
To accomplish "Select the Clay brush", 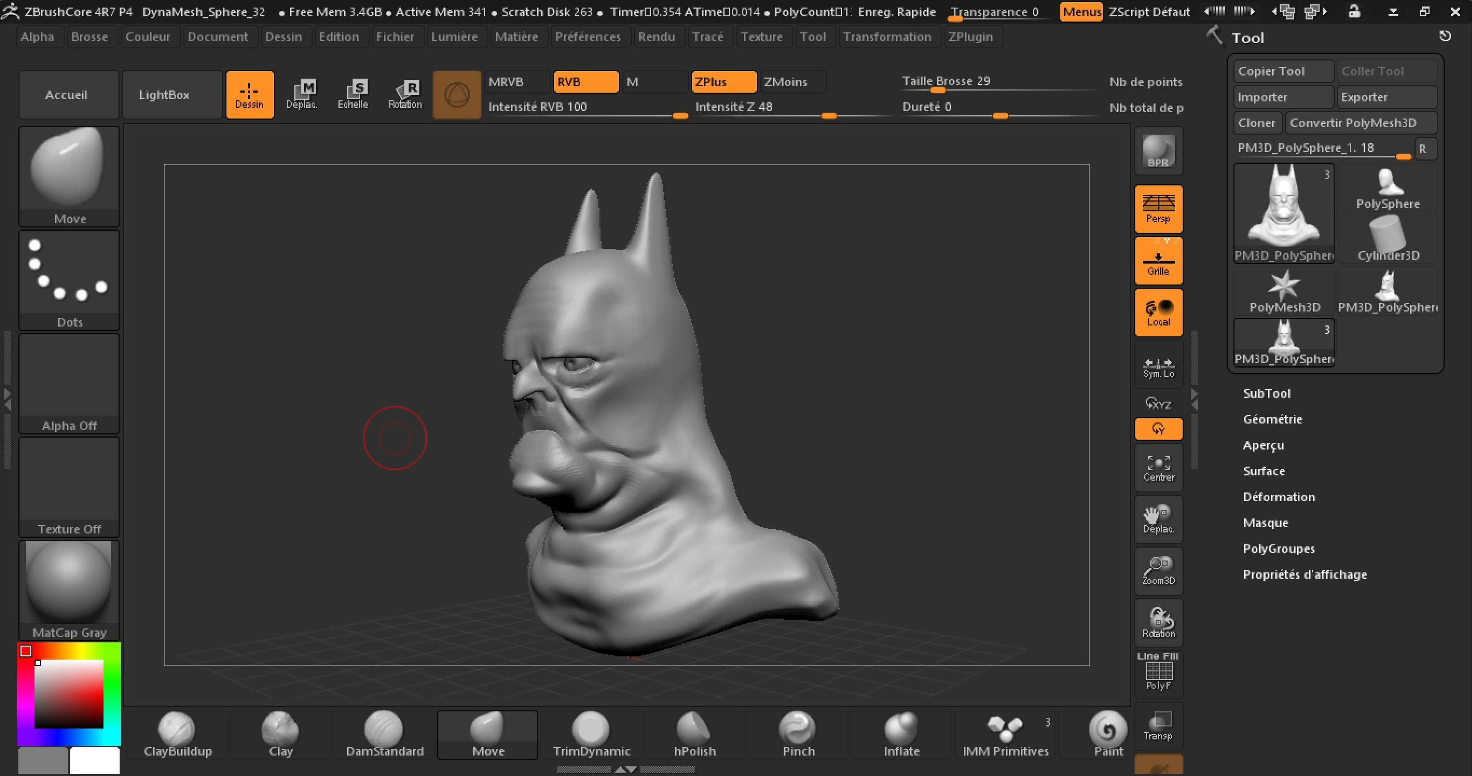I will pyautogui.click(x=281, y=735).
